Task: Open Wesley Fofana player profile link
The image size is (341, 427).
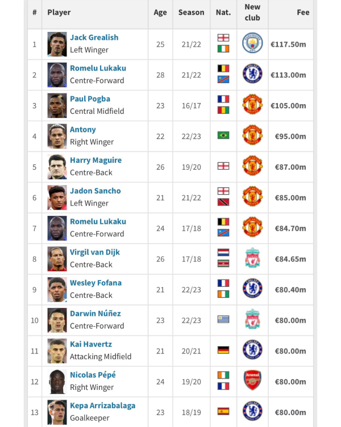Action: 95,282
